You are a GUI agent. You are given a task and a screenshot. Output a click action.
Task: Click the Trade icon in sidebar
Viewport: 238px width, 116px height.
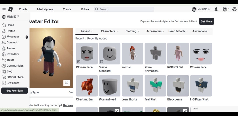pos(4,60)
